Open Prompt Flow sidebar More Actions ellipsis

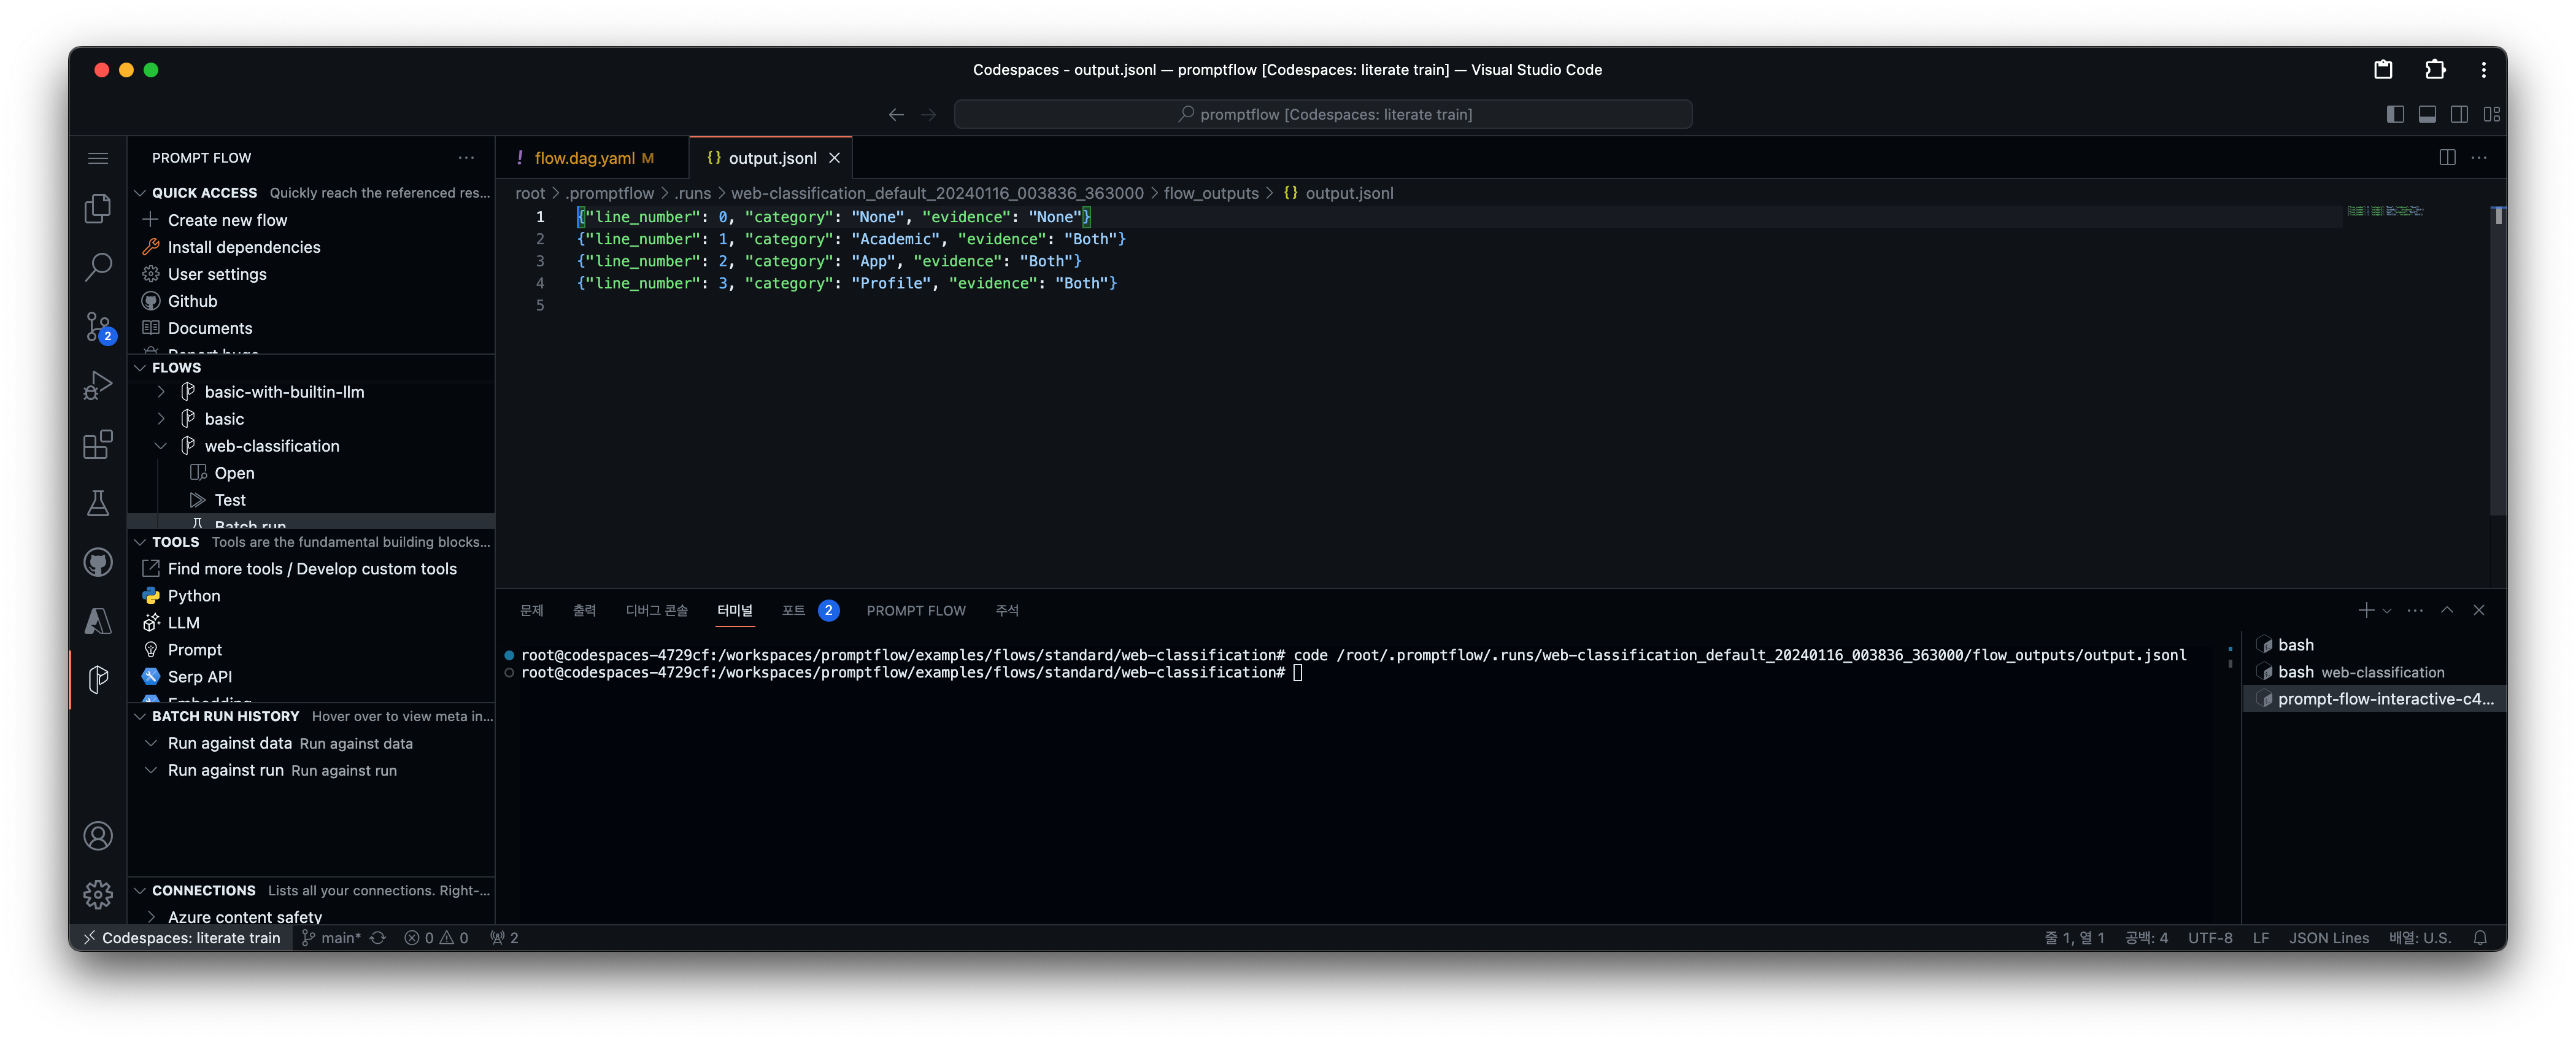(x=466, y=157)
